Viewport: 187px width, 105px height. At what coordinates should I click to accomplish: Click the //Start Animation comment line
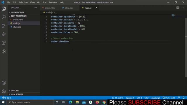point(62,38)
